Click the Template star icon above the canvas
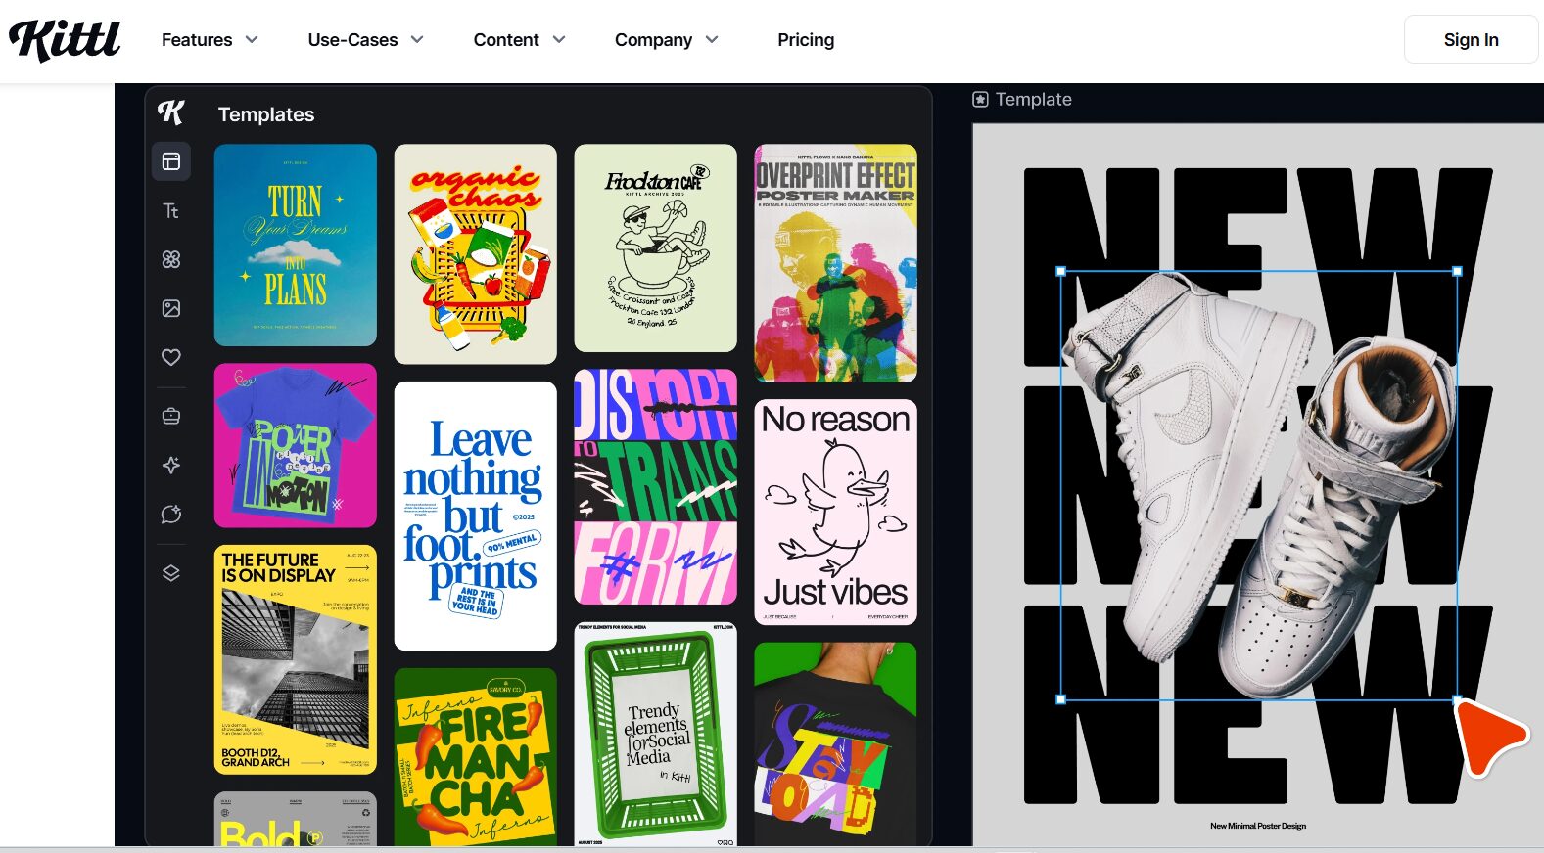 980,99
